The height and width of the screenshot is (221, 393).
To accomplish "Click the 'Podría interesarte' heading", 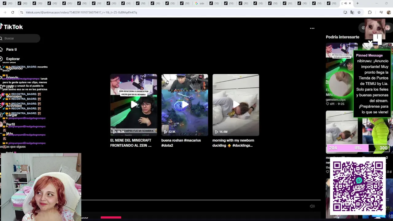I will (342, 37).
